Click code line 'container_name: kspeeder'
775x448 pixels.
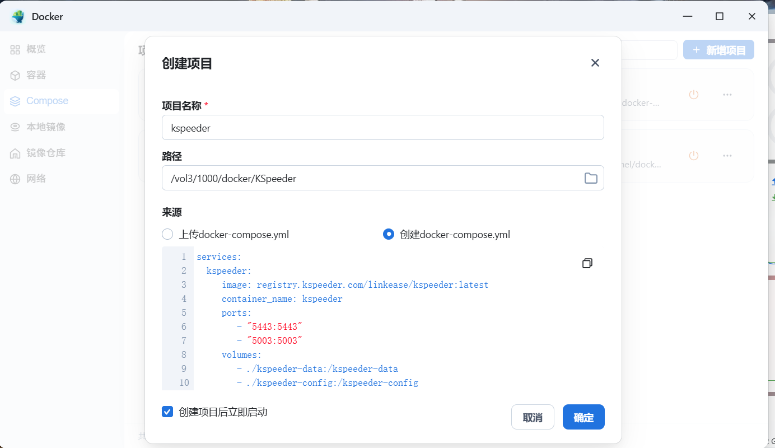click(x=282, y=299)
